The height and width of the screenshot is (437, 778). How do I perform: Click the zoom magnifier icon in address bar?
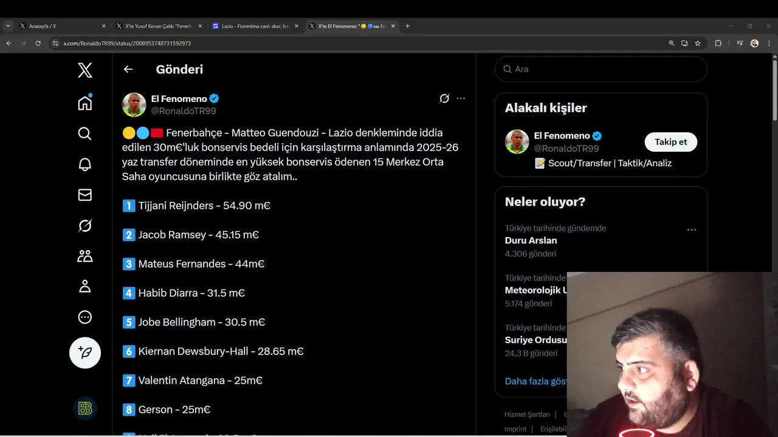672,43
